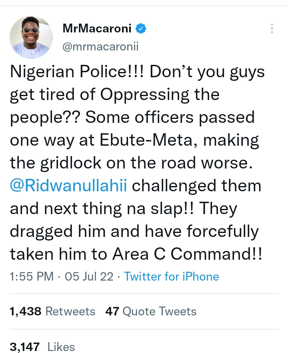Click the 05 Jul 22 date
This screenshot has height=353, width=288.
[x=89, y=277]
